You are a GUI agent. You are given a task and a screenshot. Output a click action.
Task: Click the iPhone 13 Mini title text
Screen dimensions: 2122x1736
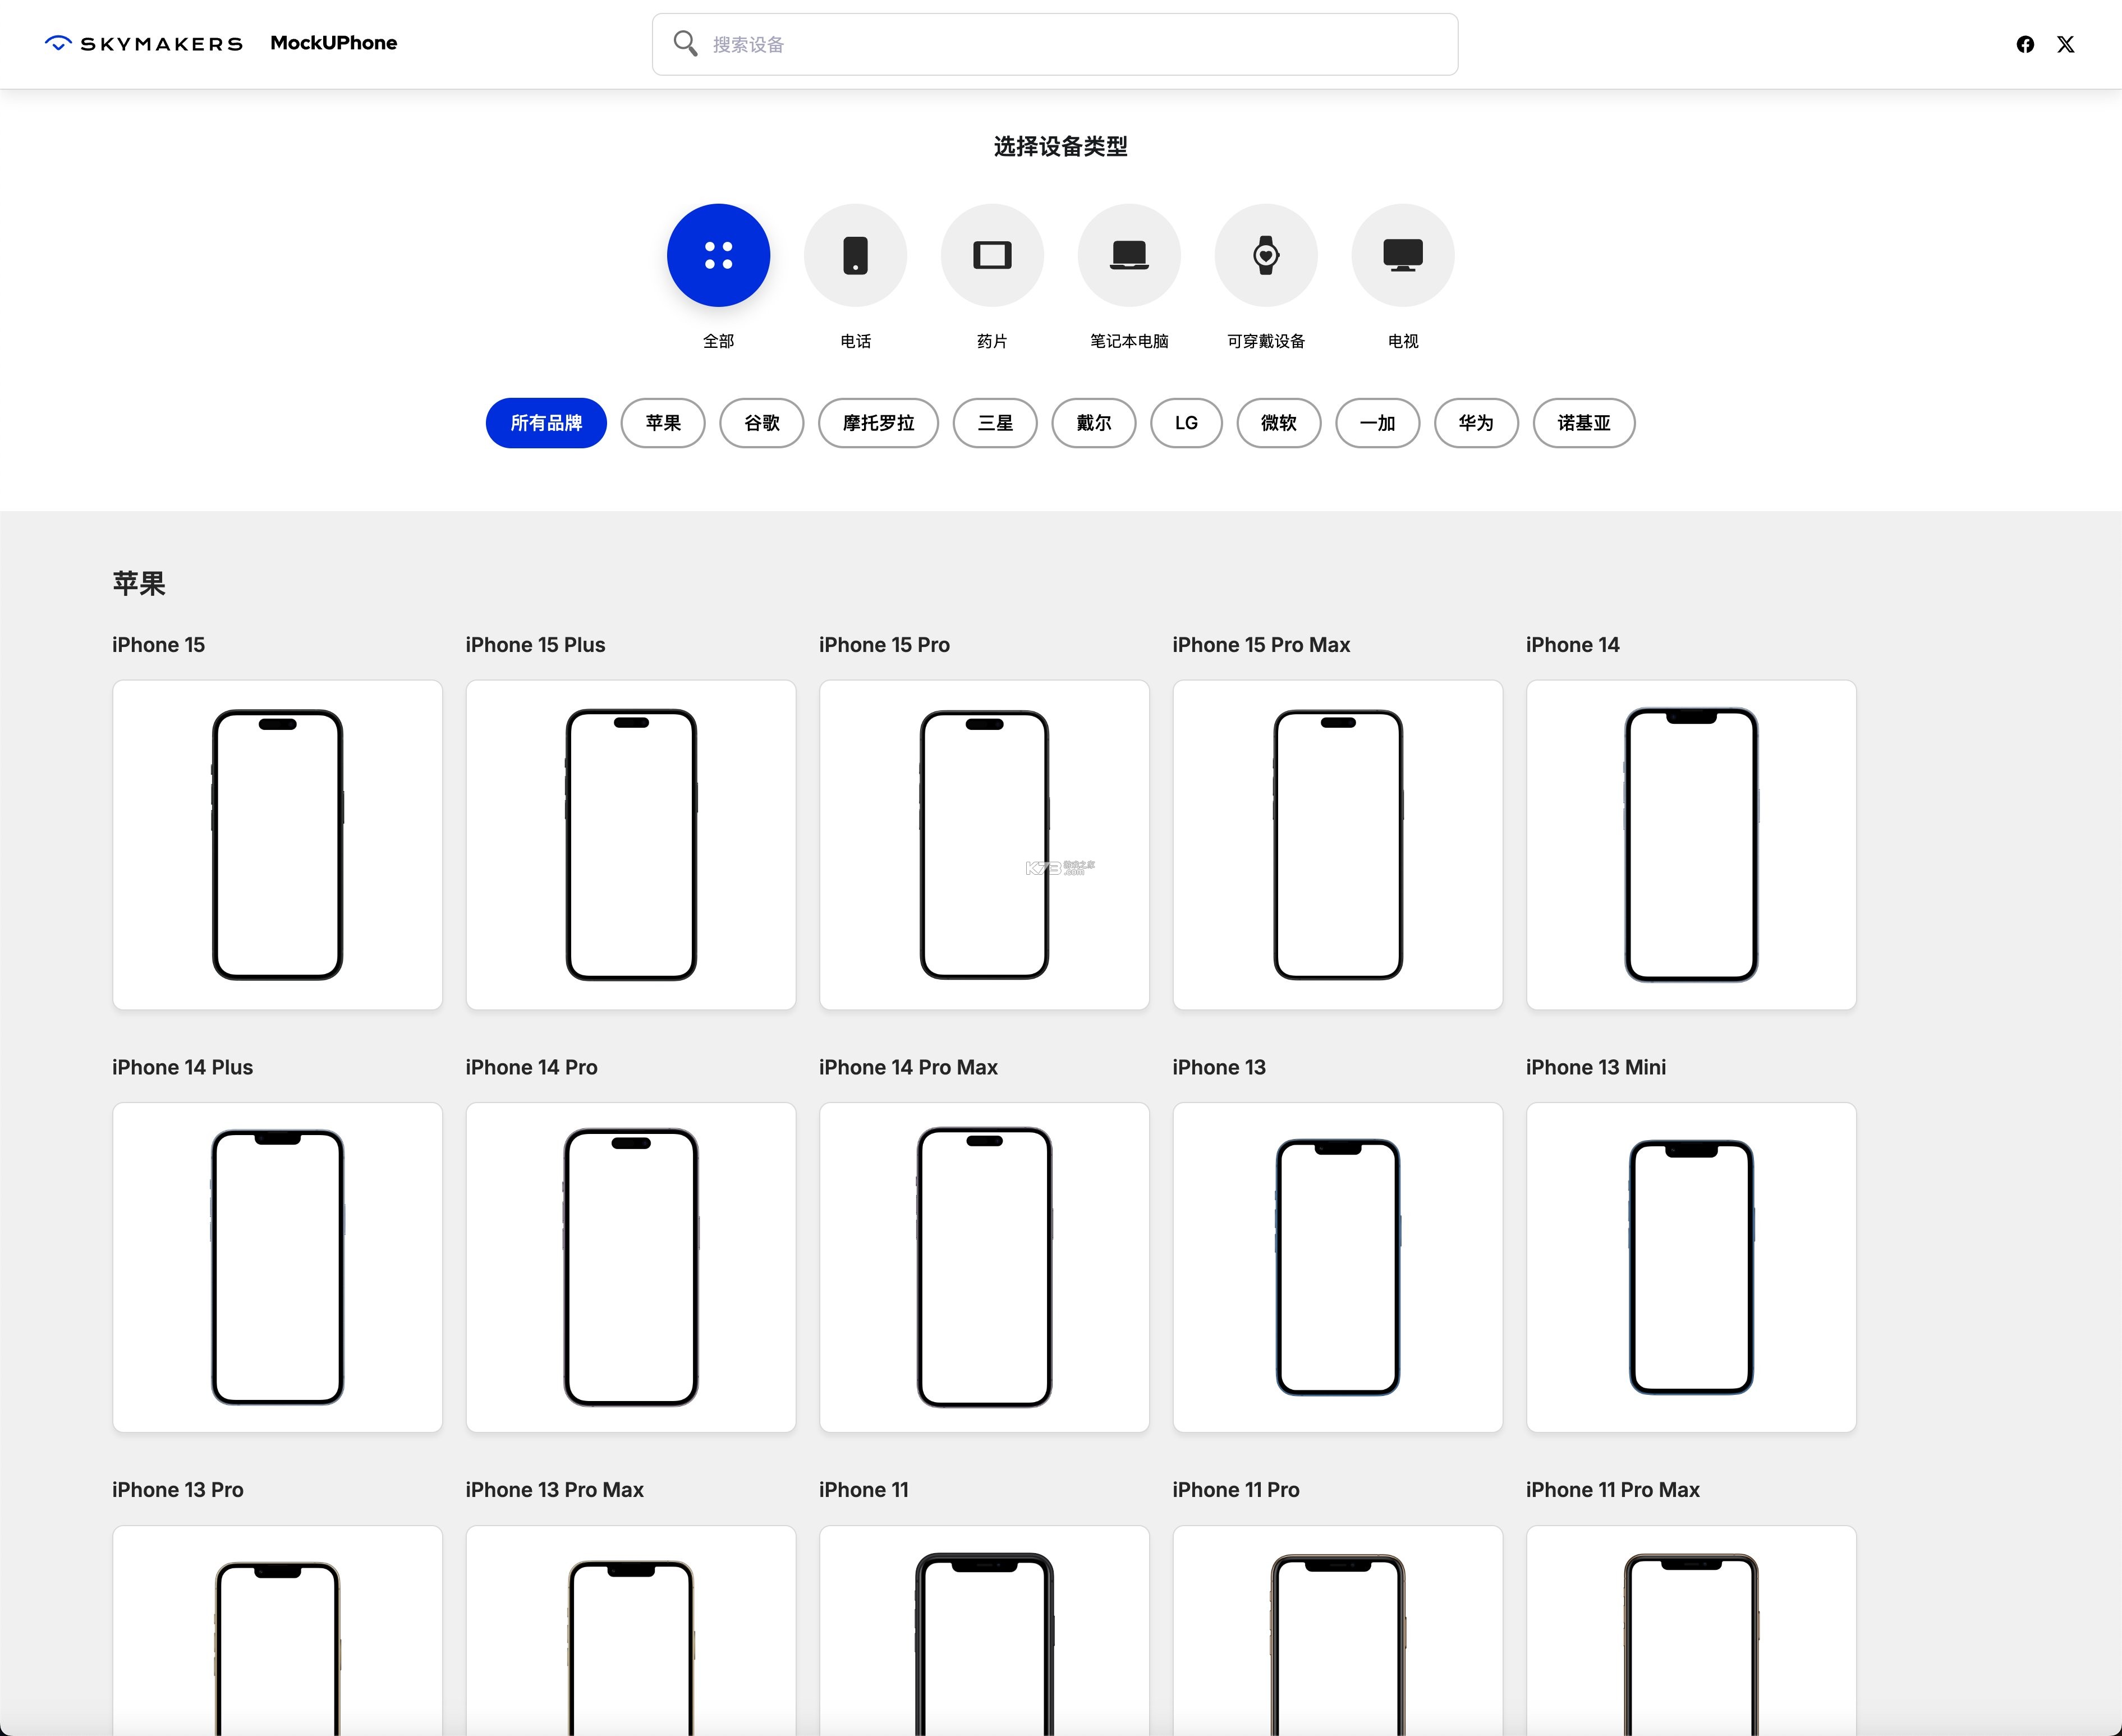coord(1596,1067)
